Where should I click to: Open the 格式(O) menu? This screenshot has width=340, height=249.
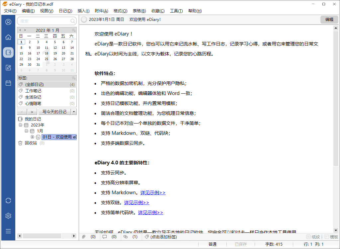120,11
